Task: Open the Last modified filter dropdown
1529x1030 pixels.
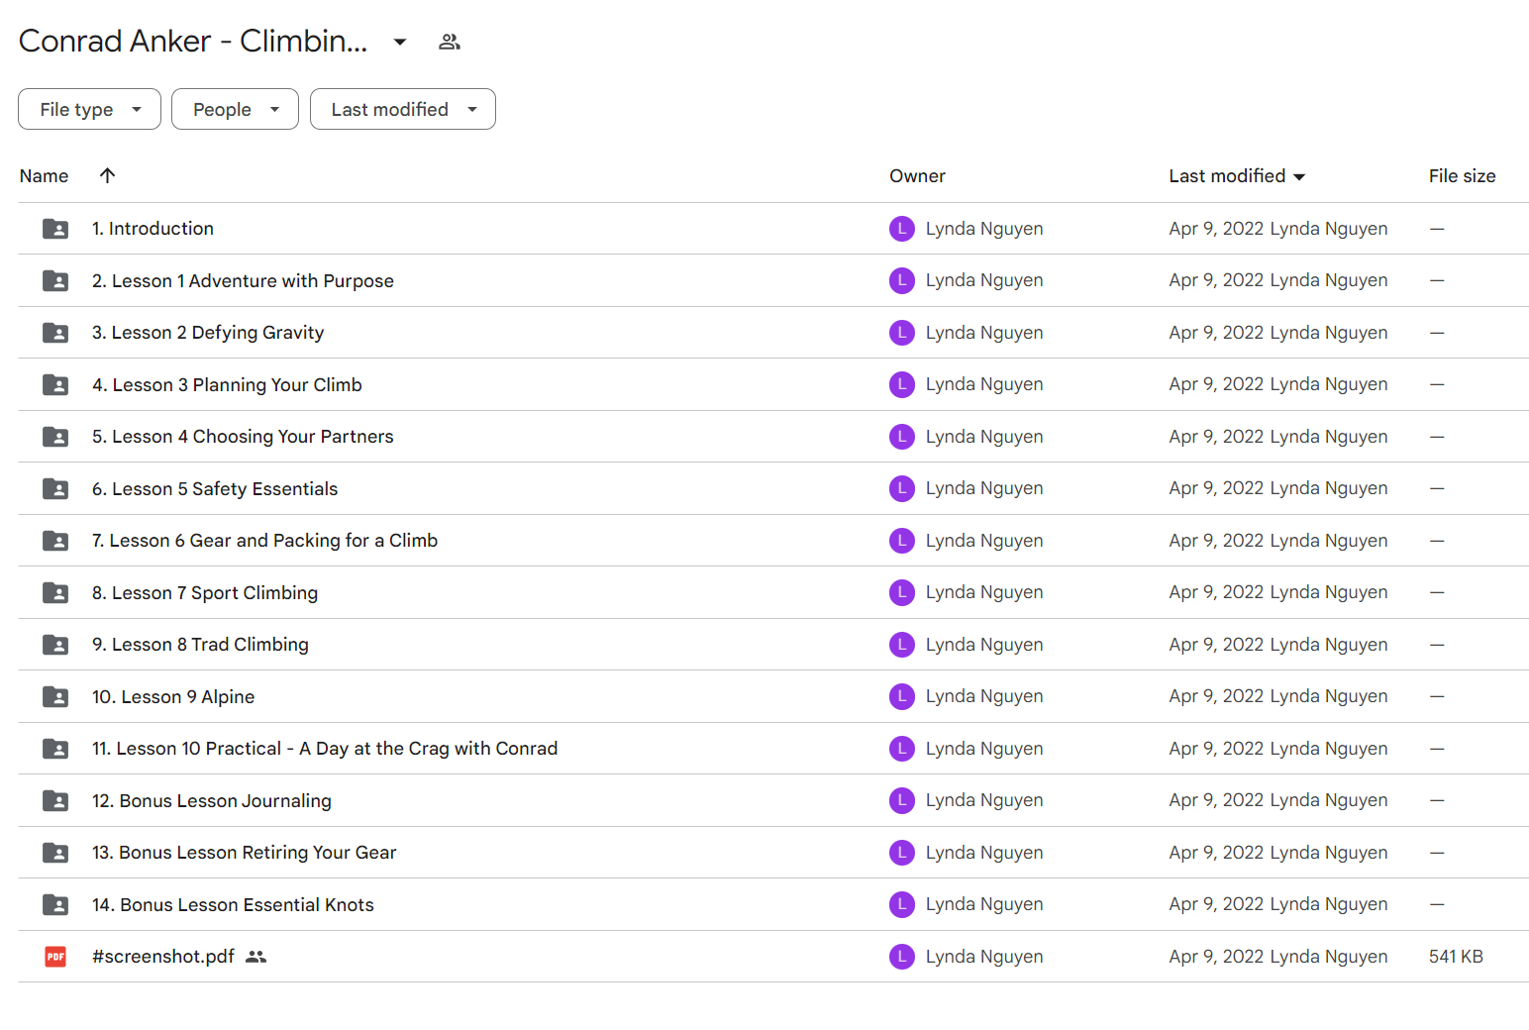Action: pyautogui.click(x=402, y=109)
